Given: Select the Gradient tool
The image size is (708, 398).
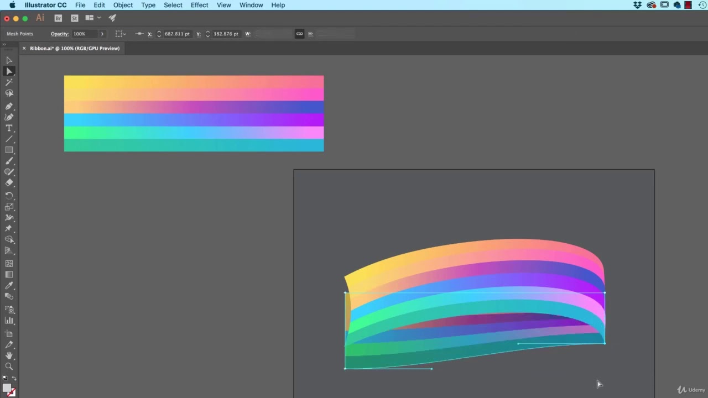Looking at the screenshot, I should (x=9, y=275).
